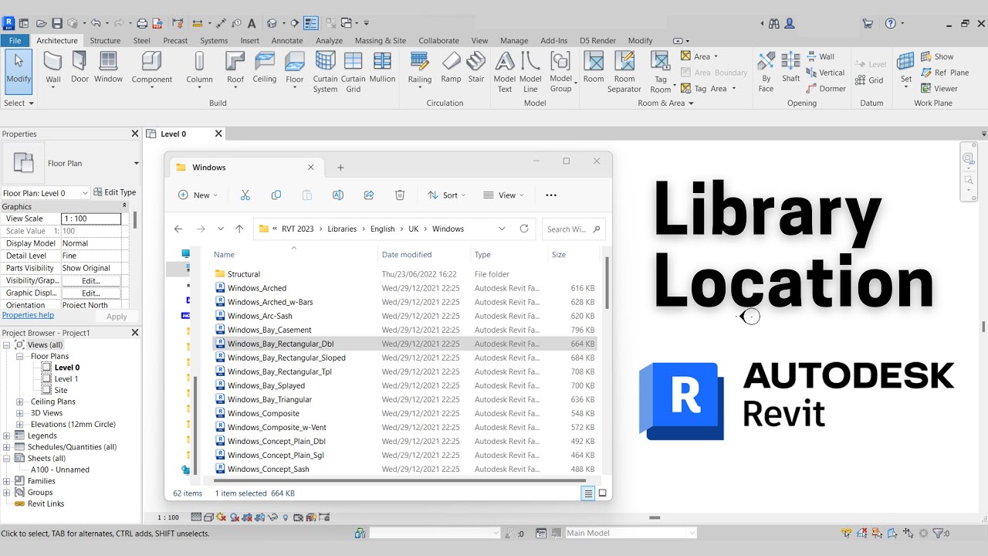Image resolution: width=988 pixels, height=556 pixels.
Task: Click Edit for Graphic Display options
Action: (x=91, y=293)
